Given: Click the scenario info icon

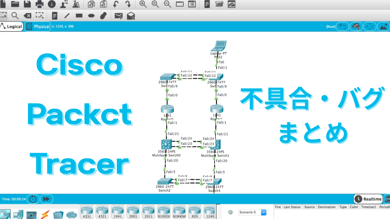Looking at the screenshot, I should (x=230, y=212).
